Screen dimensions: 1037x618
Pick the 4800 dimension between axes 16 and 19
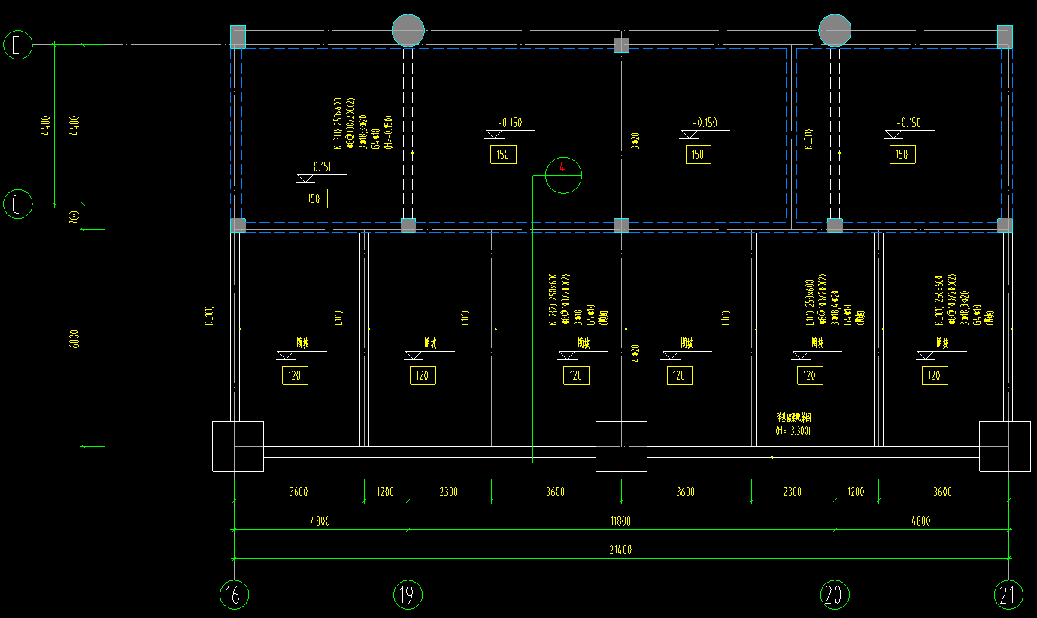(320, 521)
